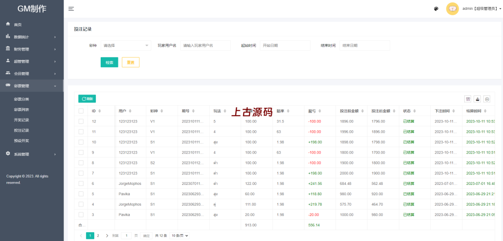Screen dimensions: 503x241
Task: Open the theme palette icon
Action: coord(436,9)
